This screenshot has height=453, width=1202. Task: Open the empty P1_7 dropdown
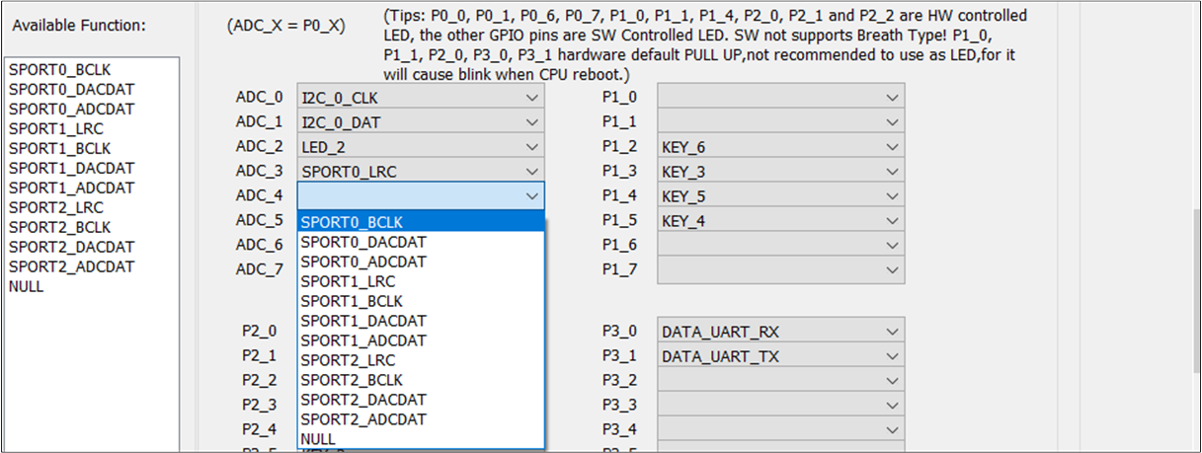coord(780,269)
